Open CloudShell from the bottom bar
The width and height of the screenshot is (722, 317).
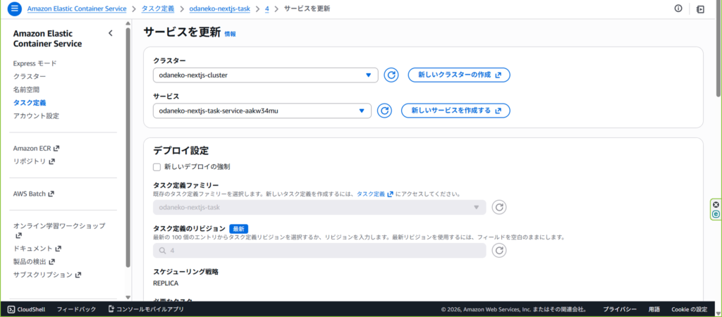pyautogui.click(x=26, y=309)
